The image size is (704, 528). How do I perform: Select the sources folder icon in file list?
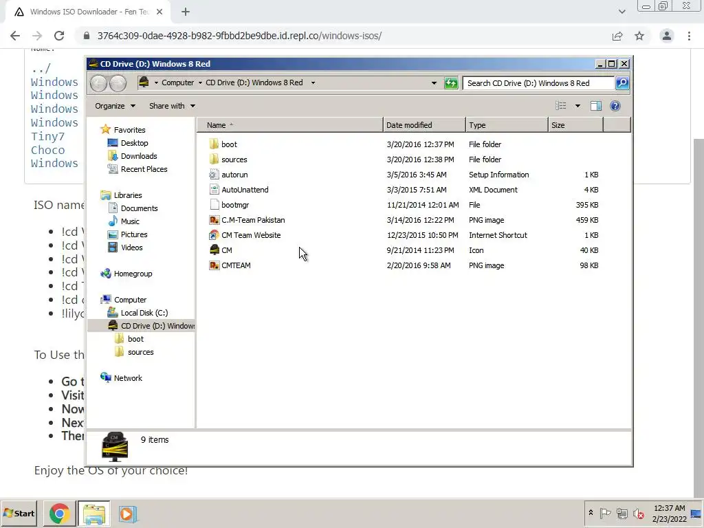point(214,159)
